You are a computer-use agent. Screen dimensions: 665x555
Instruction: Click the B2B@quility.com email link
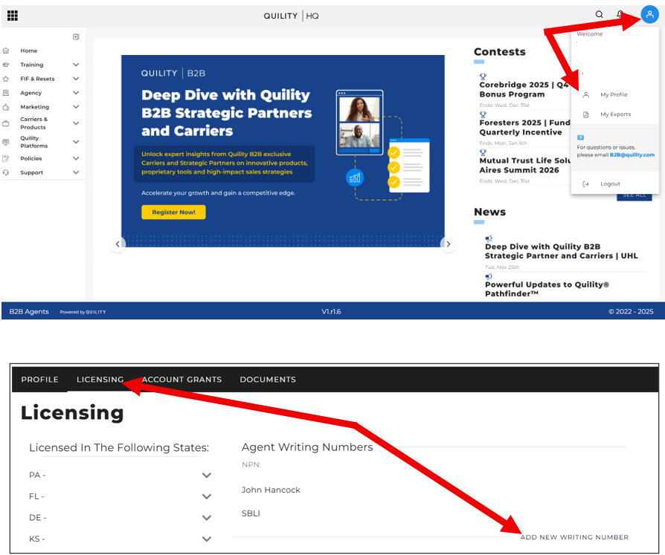pyautogui.click(x=632, y=155)
